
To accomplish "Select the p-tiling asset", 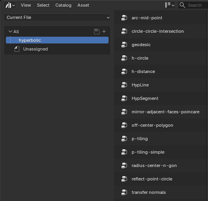I will point(160,139).
